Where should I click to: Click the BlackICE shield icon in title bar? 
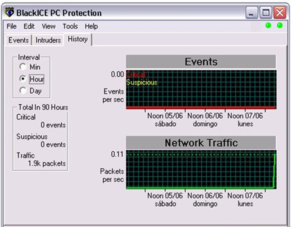point(9,12)
